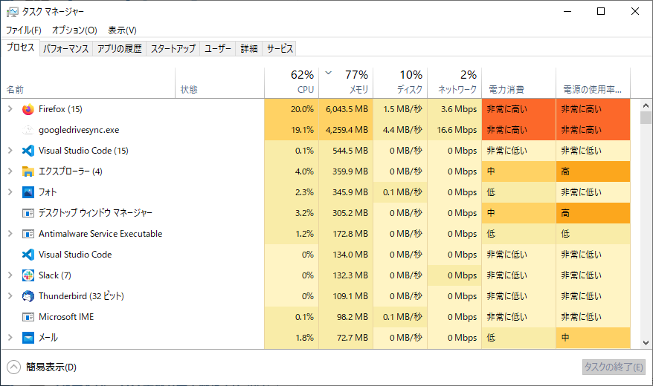Switch to the アプリの履歴 tab
This screenshot has height=386, width=653.
click(119, 48)
